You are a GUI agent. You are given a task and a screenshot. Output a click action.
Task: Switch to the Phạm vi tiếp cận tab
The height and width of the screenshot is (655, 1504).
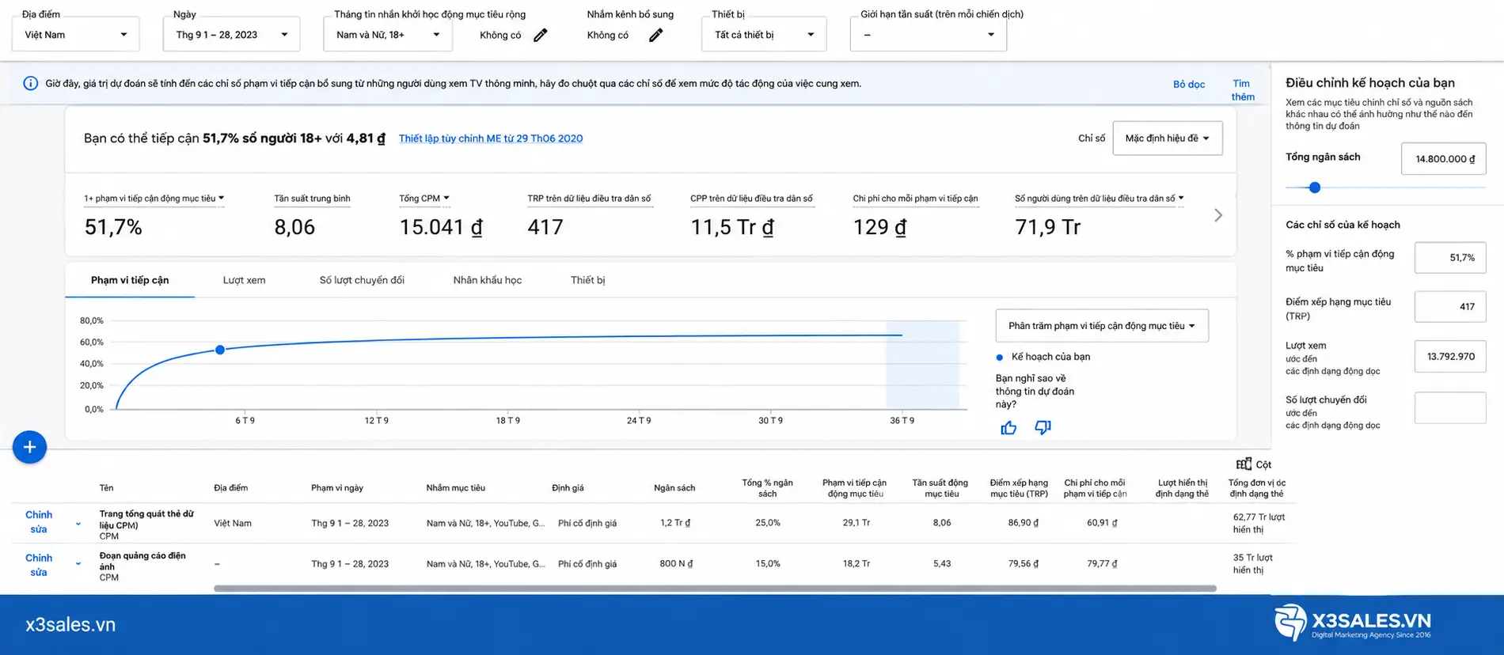pos(130,280)
